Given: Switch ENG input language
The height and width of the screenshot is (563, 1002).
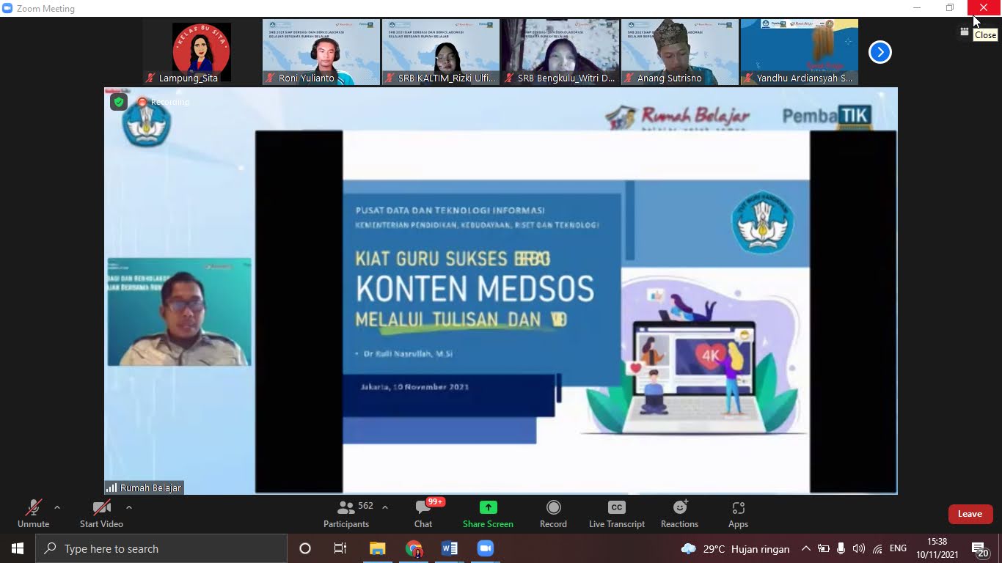Looking at the screenshot, I should coord(898,548).
